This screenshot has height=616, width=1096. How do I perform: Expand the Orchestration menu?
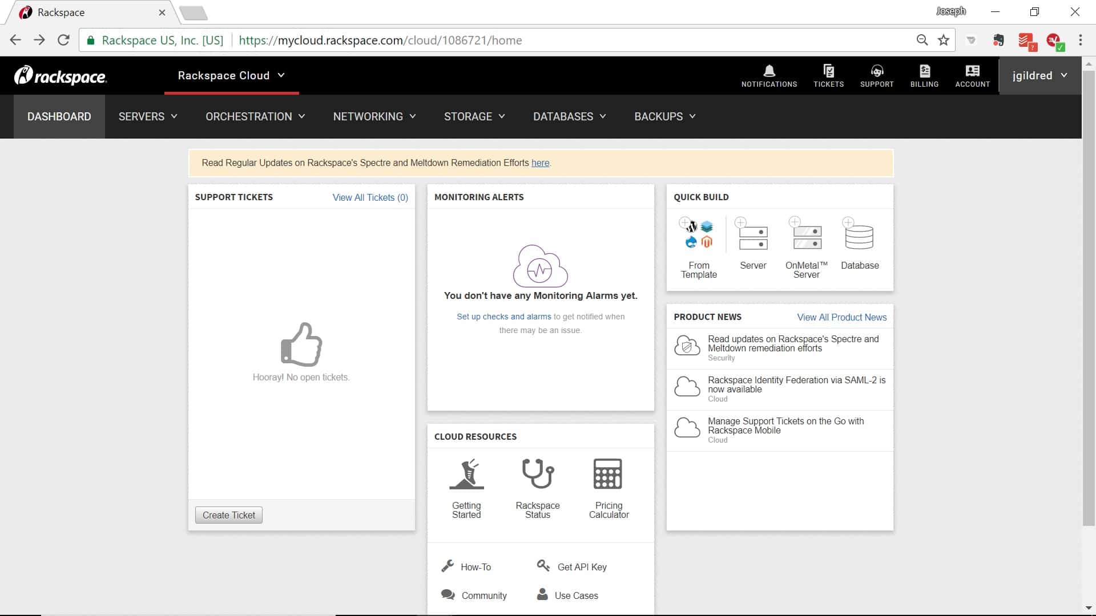[255, 116]
